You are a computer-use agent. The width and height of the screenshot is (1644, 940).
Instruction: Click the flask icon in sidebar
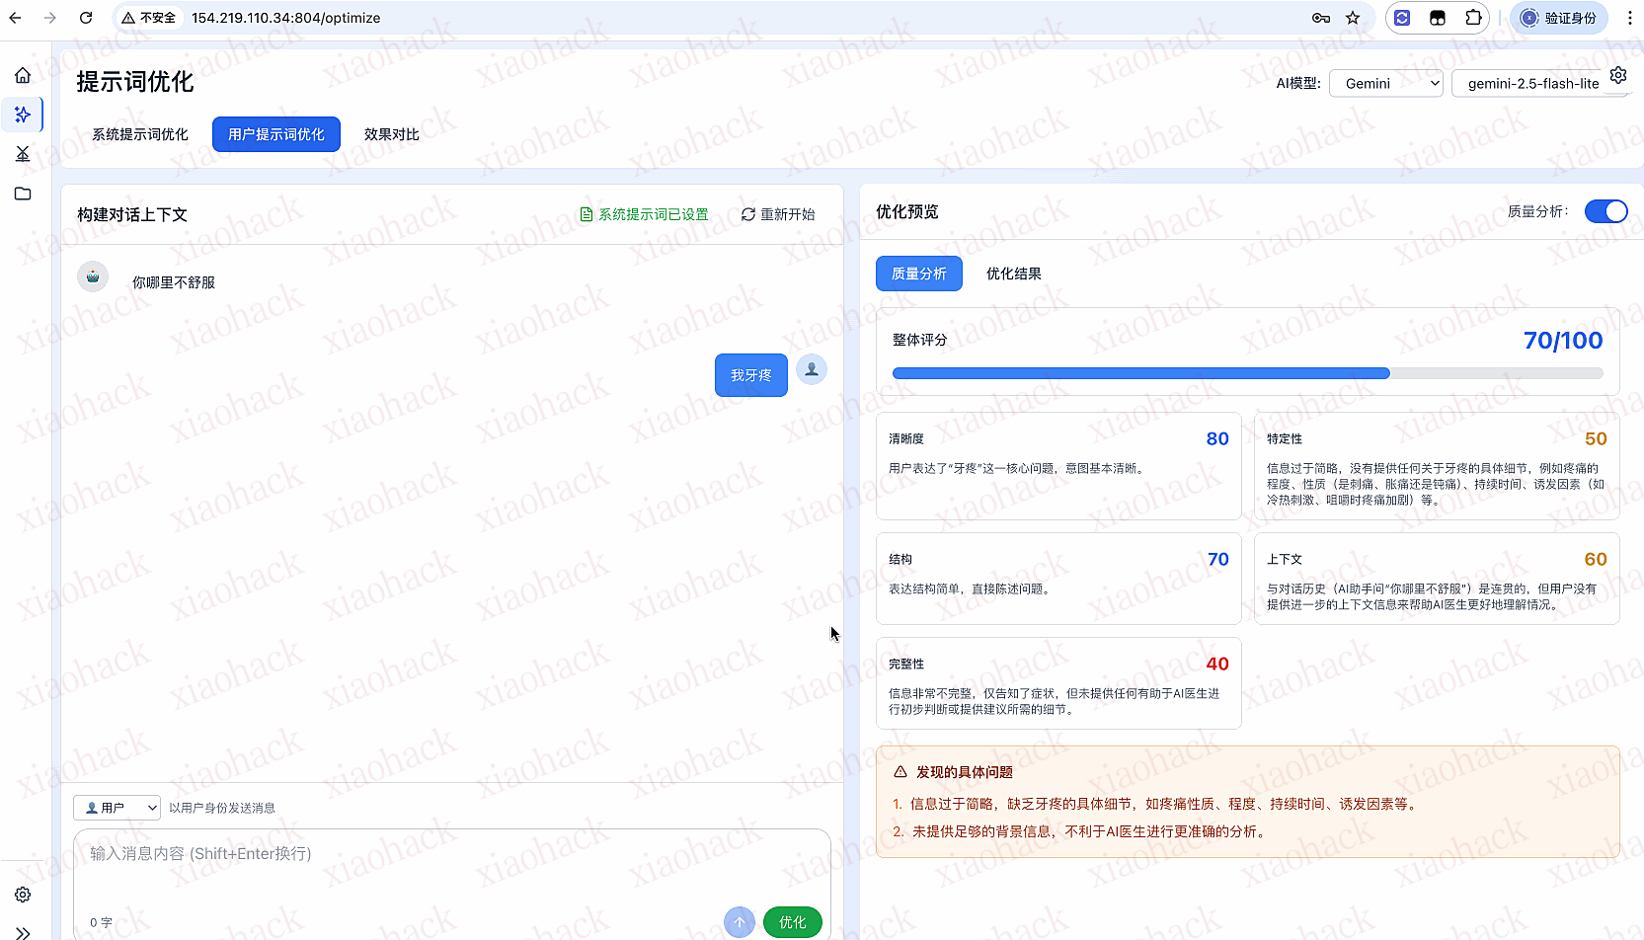(x=23, y=153)
